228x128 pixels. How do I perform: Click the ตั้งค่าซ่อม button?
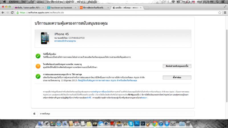[177, 77]
